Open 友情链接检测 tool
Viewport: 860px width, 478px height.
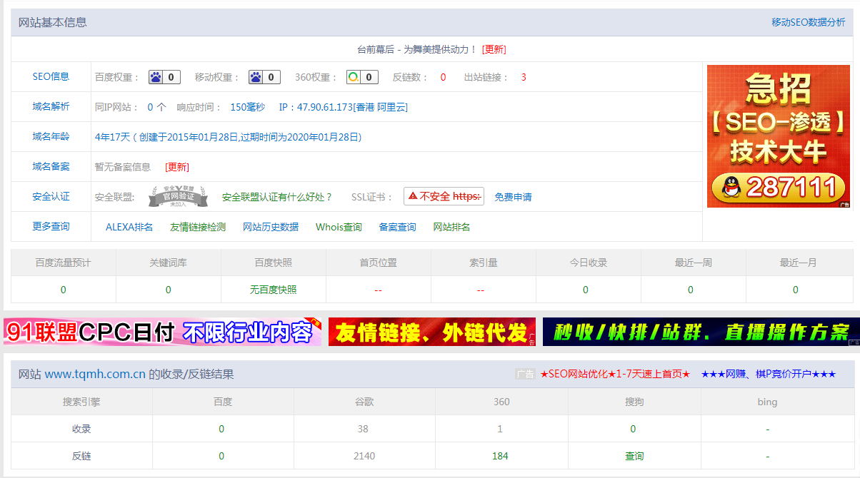click(x=198, y=227)
